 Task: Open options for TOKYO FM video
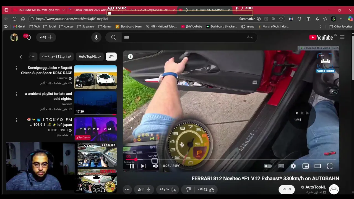(x=17, y=120)
